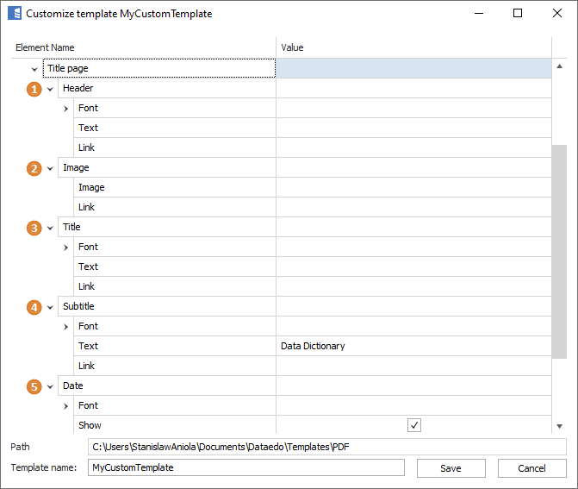Select the Header Text value cell

tap(413, 128)
